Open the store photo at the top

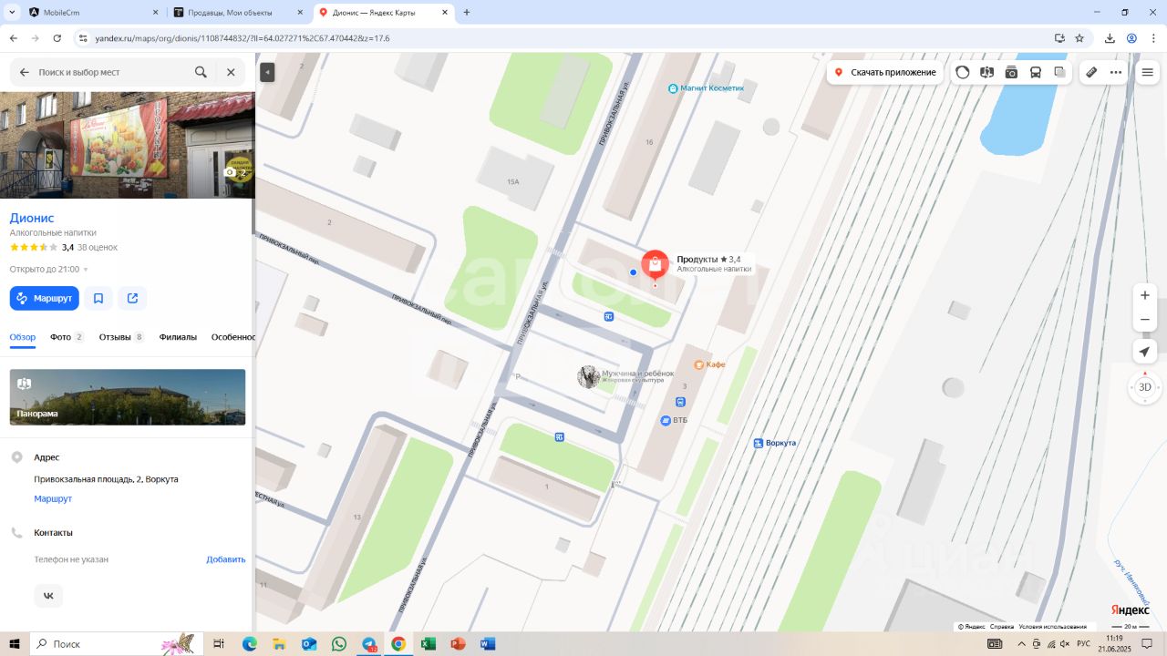point(127,145)
